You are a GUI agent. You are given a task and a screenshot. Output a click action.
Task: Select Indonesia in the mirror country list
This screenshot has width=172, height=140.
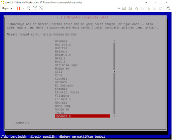82,116
